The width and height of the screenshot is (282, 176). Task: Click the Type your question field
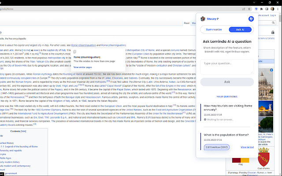point(226,67)
